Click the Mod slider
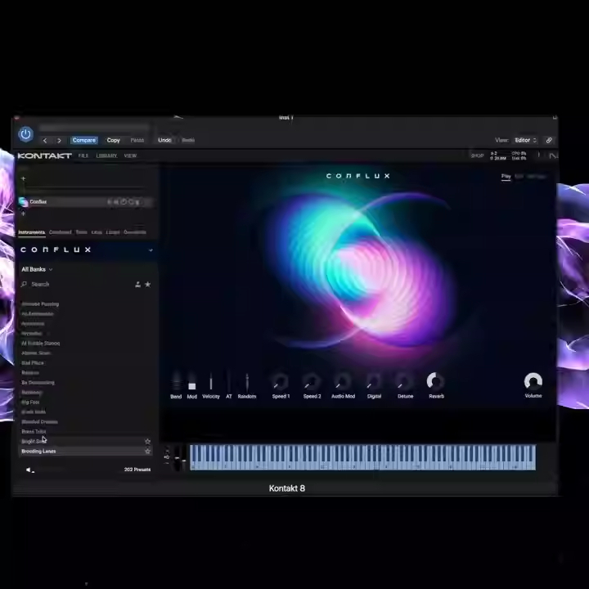This screenshot has height=589, width=589. (x=192, y=382)
